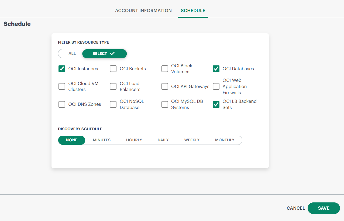Click the SELECT filter toggle option
Viewport: 344px width, 221px height.
(104, 54)
